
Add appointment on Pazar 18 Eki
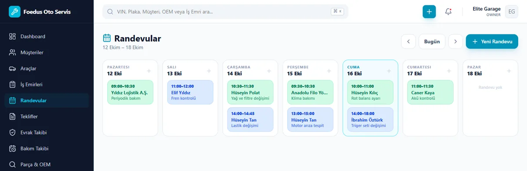tap(509, 71)
